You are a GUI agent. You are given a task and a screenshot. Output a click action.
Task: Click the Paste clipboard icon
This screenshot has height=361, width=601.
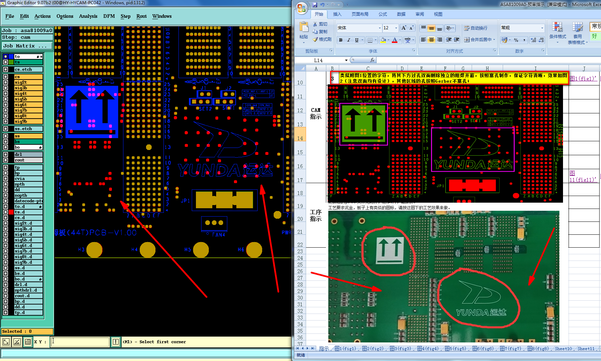304,28
